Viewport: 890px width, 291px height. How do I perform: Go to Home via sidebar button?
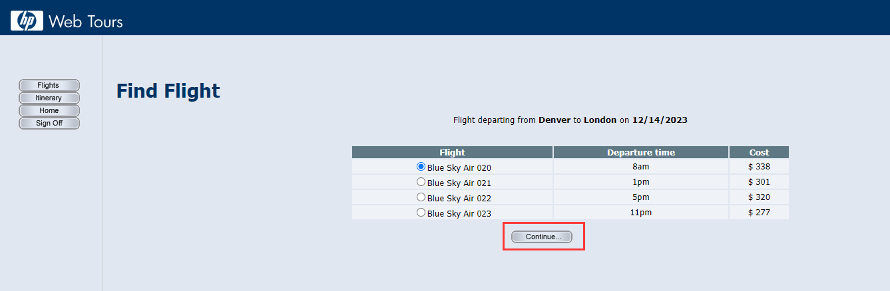click(49, 110)
